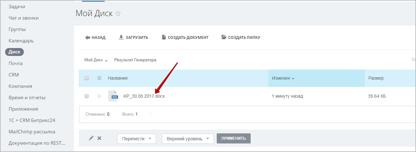
Task: Click the delete cross icon below the list
Action: click(x=99, y=138)
